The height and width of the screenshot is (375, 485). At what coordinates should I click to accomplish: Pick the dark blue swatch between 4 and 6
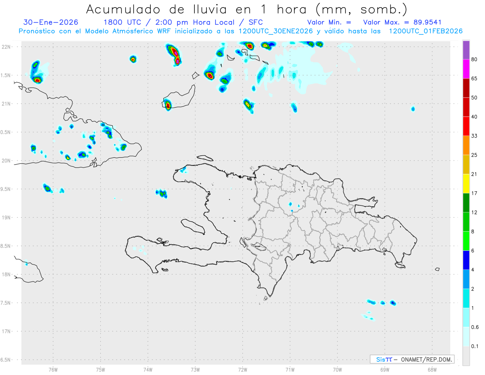tap(466, 260)
